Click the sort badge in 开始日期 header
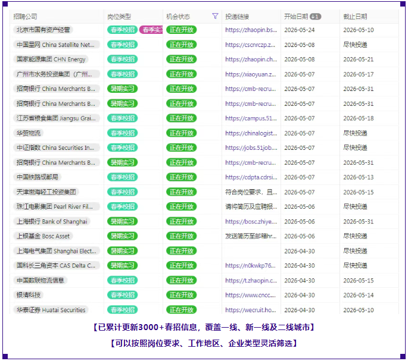 pos(315,17)
